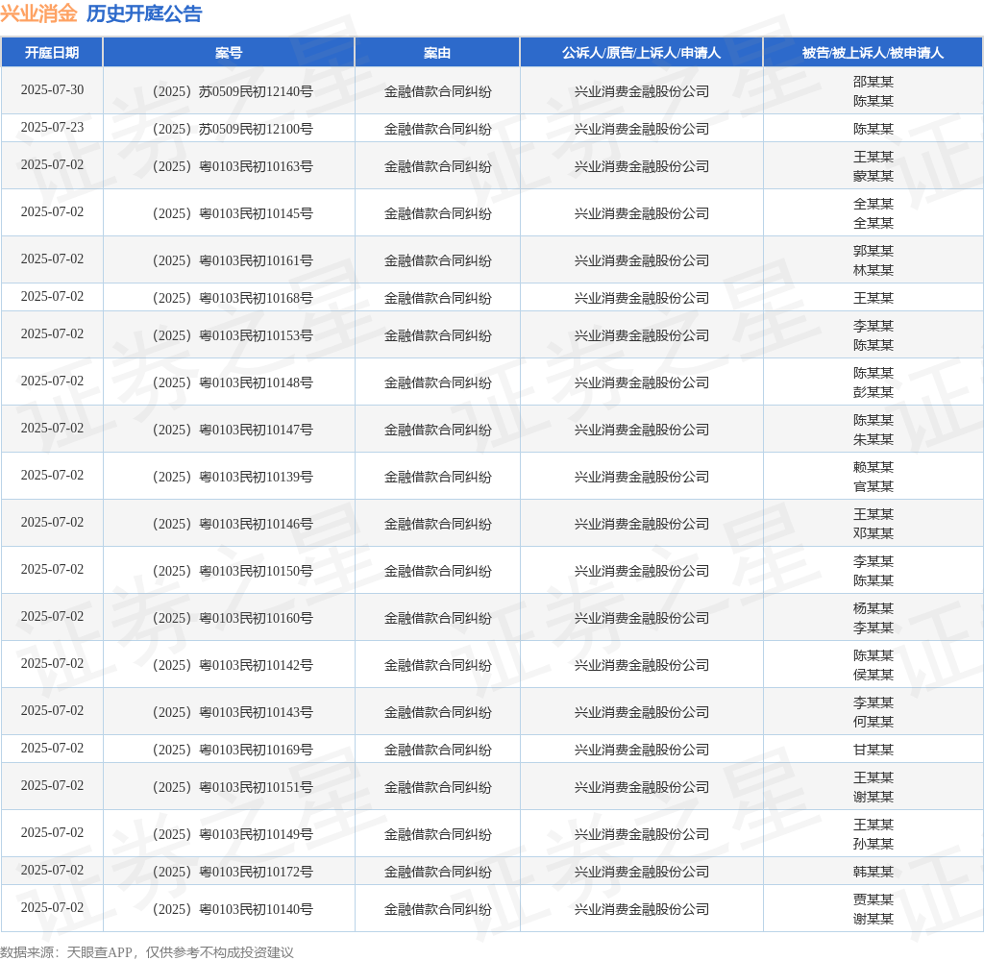The height and width of the screenshot is (961, 984).
Task: Click defendant 韩某某 in 10172 row
Action: tap(873, 872)
